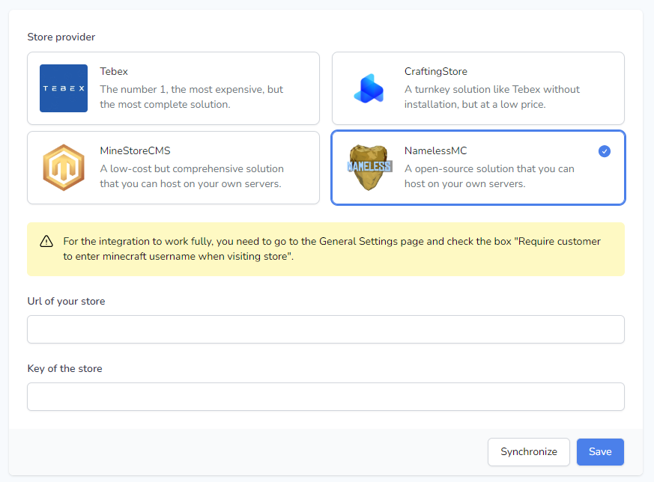This screenshot has width=654, height=482.
Task: Click the blue selected checkmark on NamelessMC
Action: pos(605,151)
